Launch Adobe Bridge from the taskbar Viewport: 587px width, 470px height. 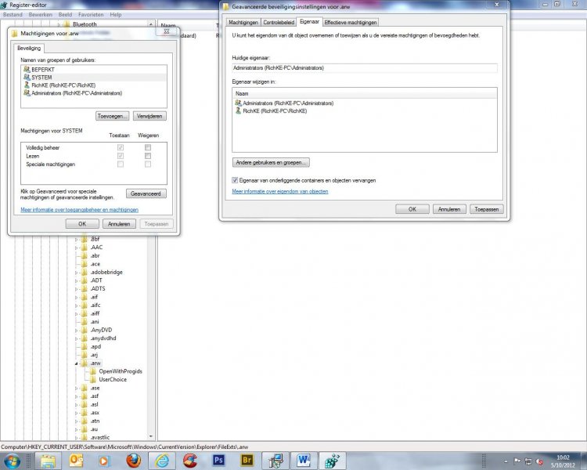[x=247, y=461]
